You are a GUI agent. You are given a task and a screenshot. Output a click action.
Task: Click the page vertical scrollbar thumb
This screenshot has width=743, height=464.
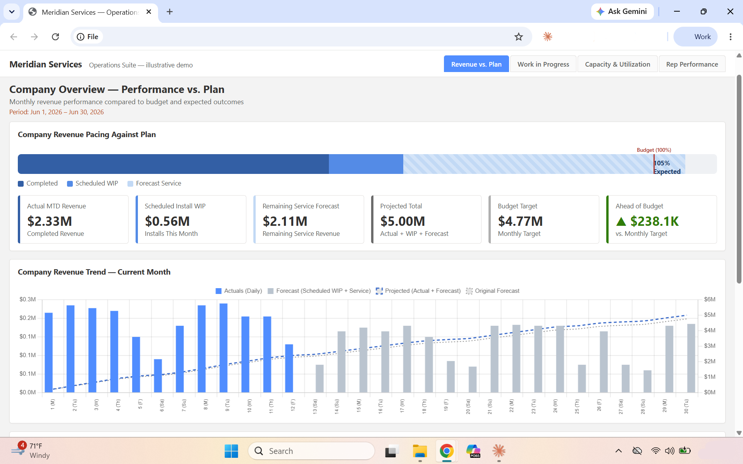739,179
